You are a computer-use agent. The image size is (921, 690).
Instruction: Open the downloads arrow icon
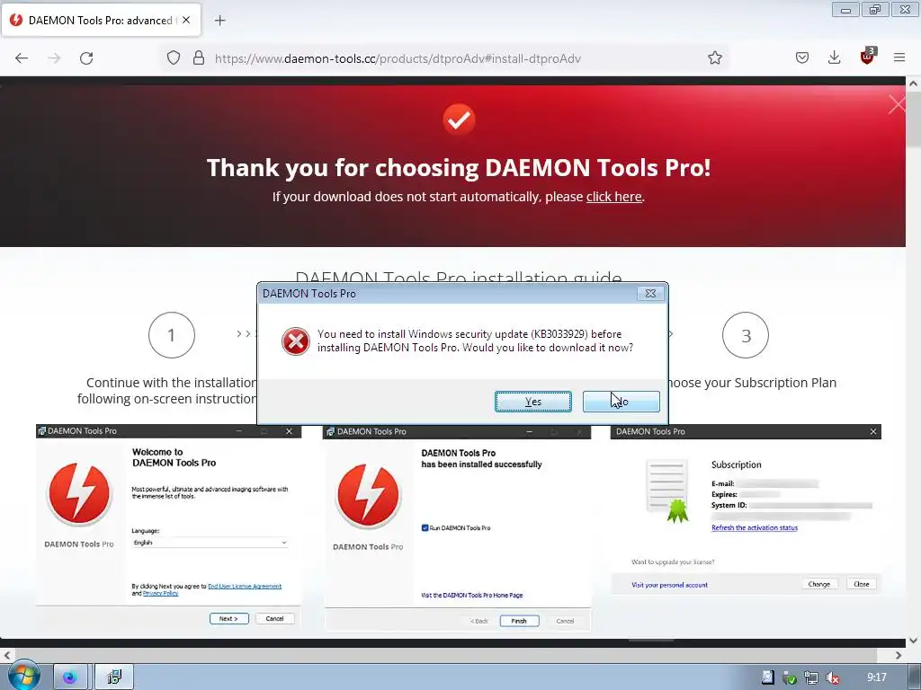pyautogui.click(x=834, y=58)
